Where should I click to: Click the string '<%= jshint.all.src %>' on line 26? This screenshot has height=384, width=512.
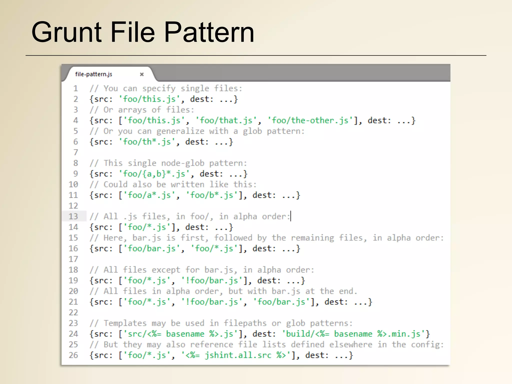pyautogui.click(x=236, y=355)
